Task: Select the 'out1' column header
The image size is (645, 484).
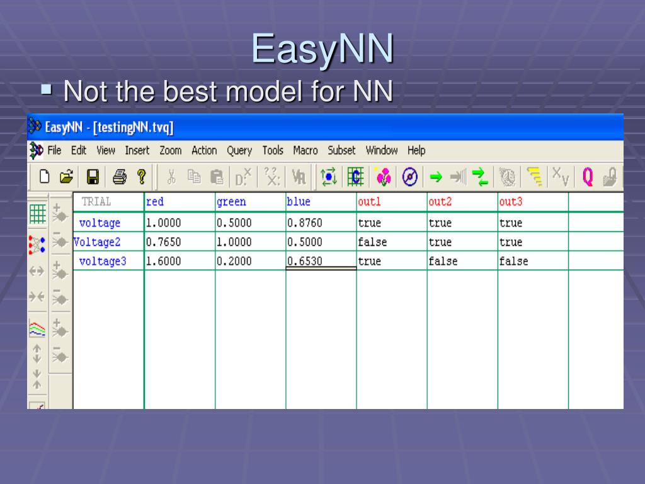Action: coord(392,202)
